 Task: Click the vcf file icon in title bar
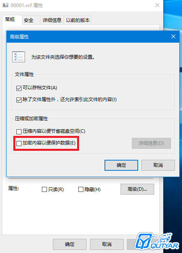5,5
